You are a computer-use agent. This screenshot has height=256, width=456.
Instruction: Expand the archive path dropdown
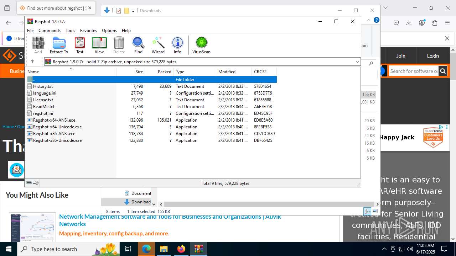(357, 62)
